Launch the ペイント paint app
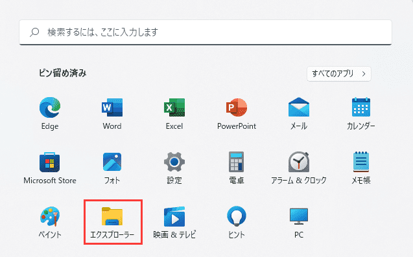 pos(50,222)
